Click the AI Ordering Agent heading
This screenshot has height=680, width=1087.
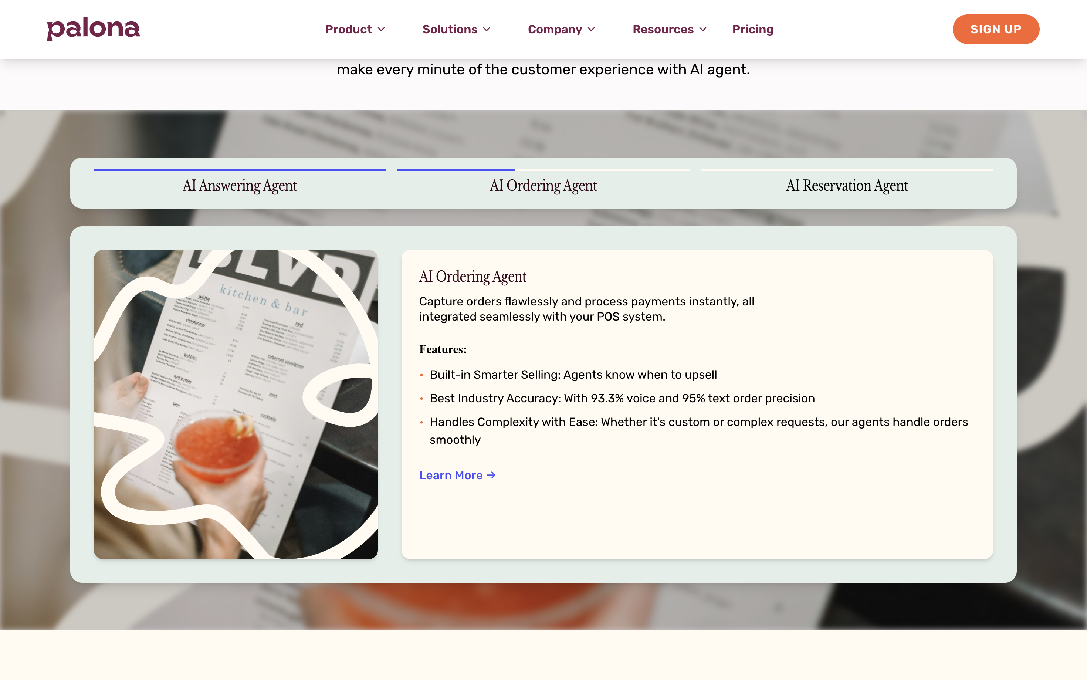pos(473,277)
